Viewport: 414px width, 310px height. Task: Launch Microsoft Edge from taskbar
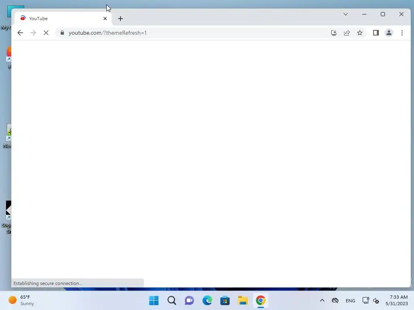[207, 300]
